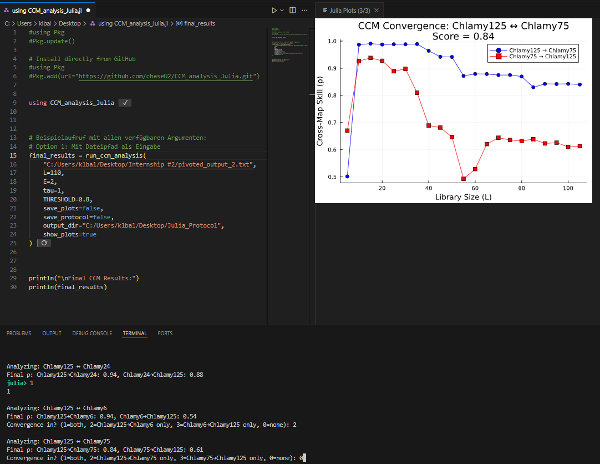Click the code minimap overview

(x=288, y=45)
